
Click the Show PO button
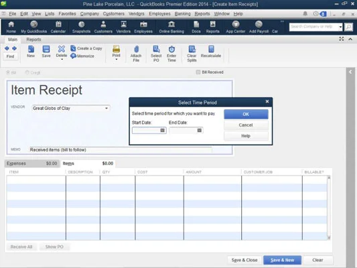[x=54, y=247]
